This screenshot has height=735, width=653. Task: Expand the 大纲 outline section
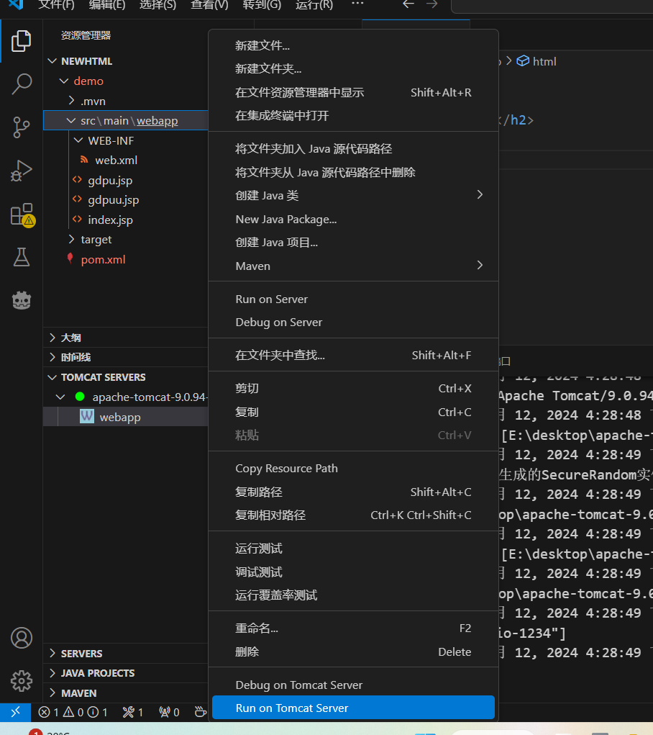coord(52,338)
